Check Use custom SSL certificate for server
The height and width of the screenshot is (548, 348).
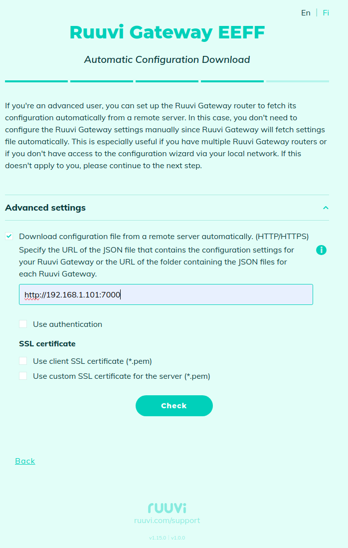(x=23, y=376)
